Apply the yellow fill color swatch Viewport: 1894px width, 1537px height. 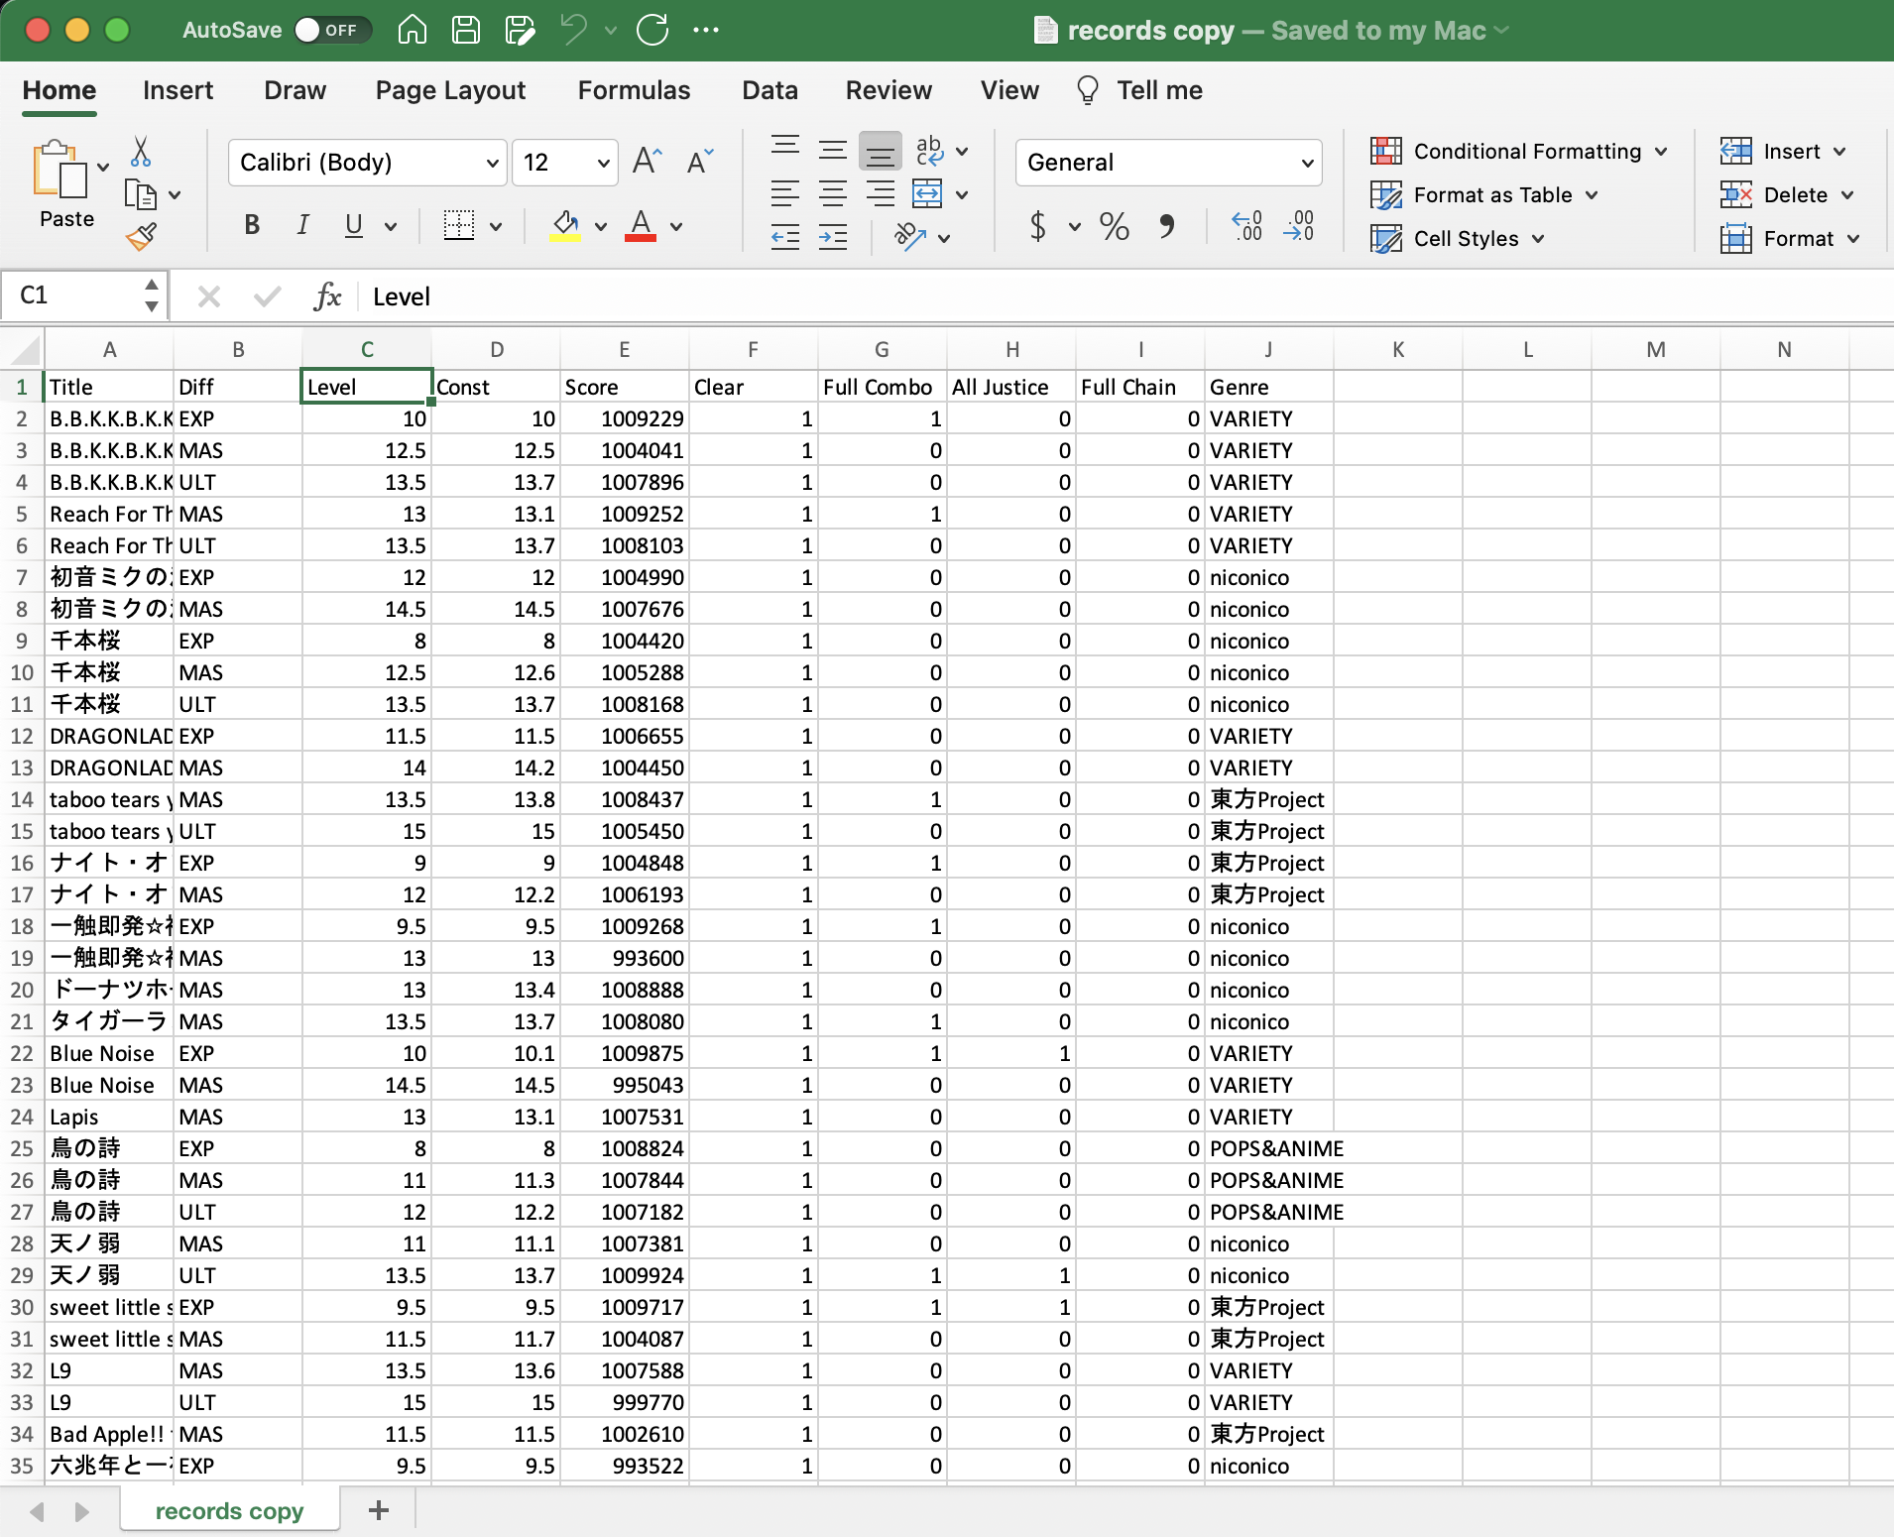click(x=565, y=226)
